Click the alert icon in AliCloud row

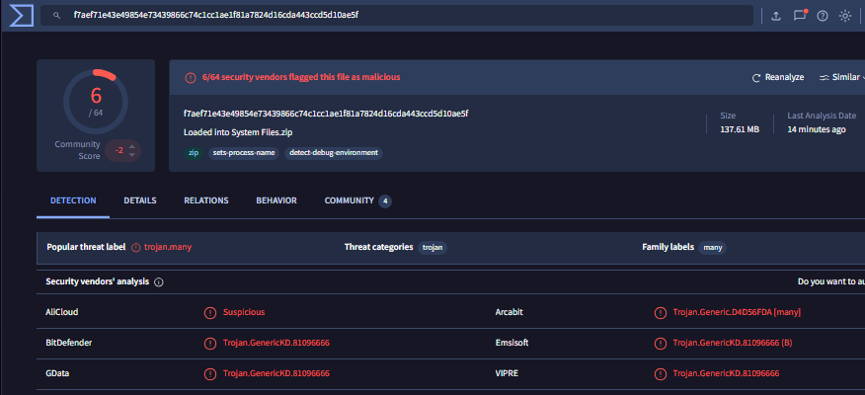[x=209, y=313]
